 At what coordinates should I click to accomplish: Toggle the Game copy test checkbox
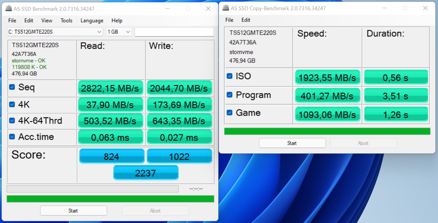229,113
